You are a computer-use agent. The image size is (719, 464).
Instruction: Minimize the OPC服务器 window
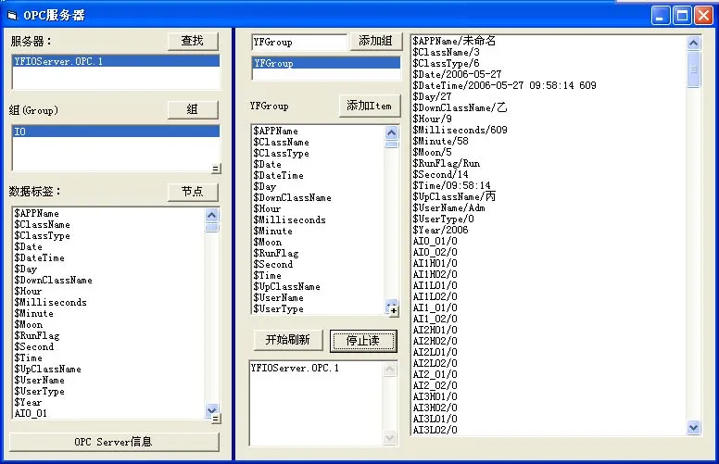661,16
